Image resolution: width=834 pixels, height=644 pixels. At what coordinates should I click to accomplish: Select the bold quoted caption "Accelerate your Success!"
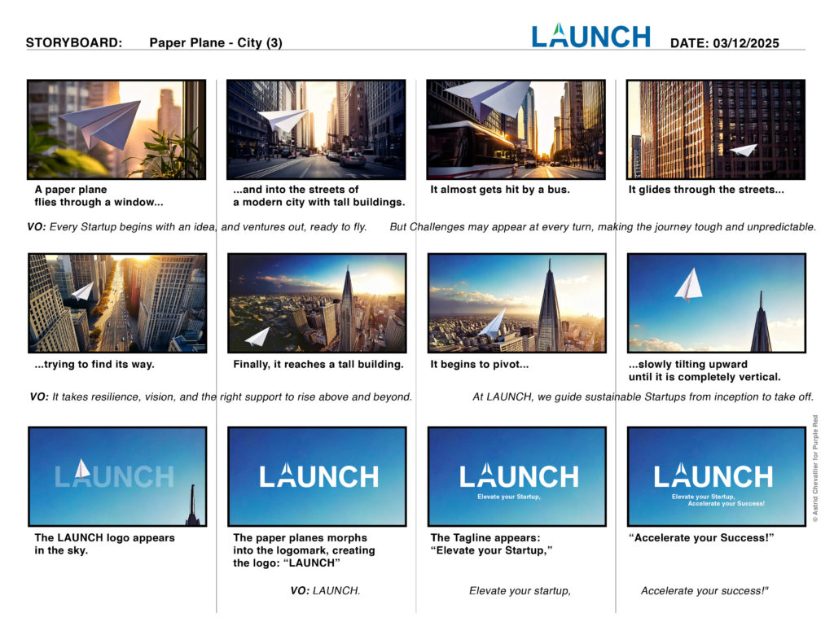coord(701,537)
